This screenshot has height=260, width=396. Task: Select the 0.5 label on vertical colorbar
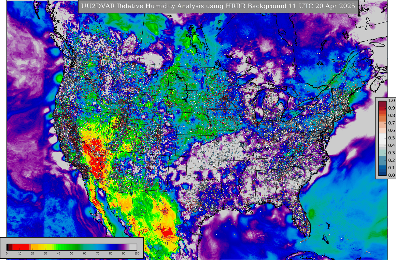pyautogui.click(x=391, y=138)
